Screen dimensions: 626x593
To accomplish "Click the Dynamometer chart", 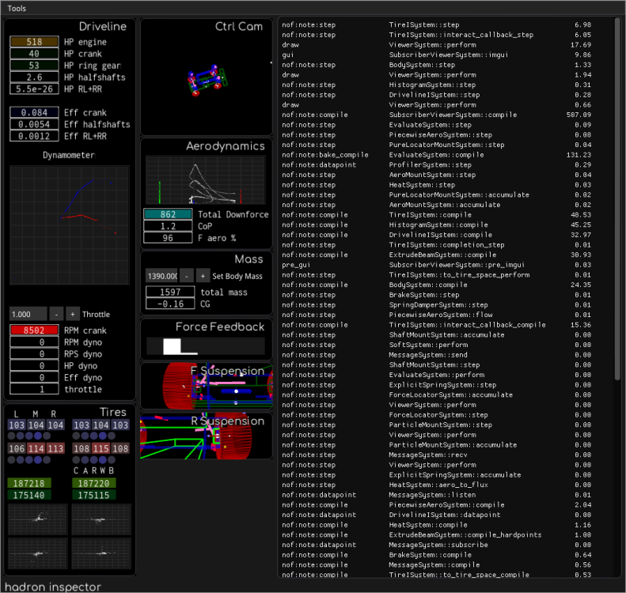I will 70,225.
